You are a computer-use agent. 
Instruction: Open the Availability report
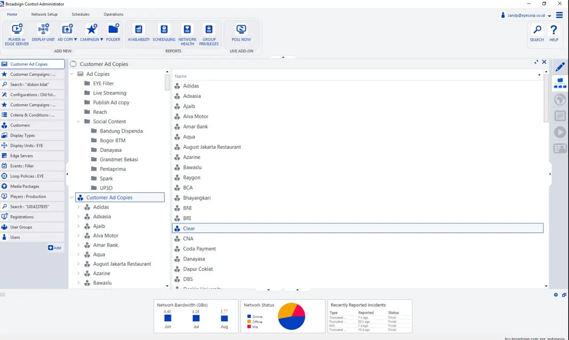pos(139,30)
